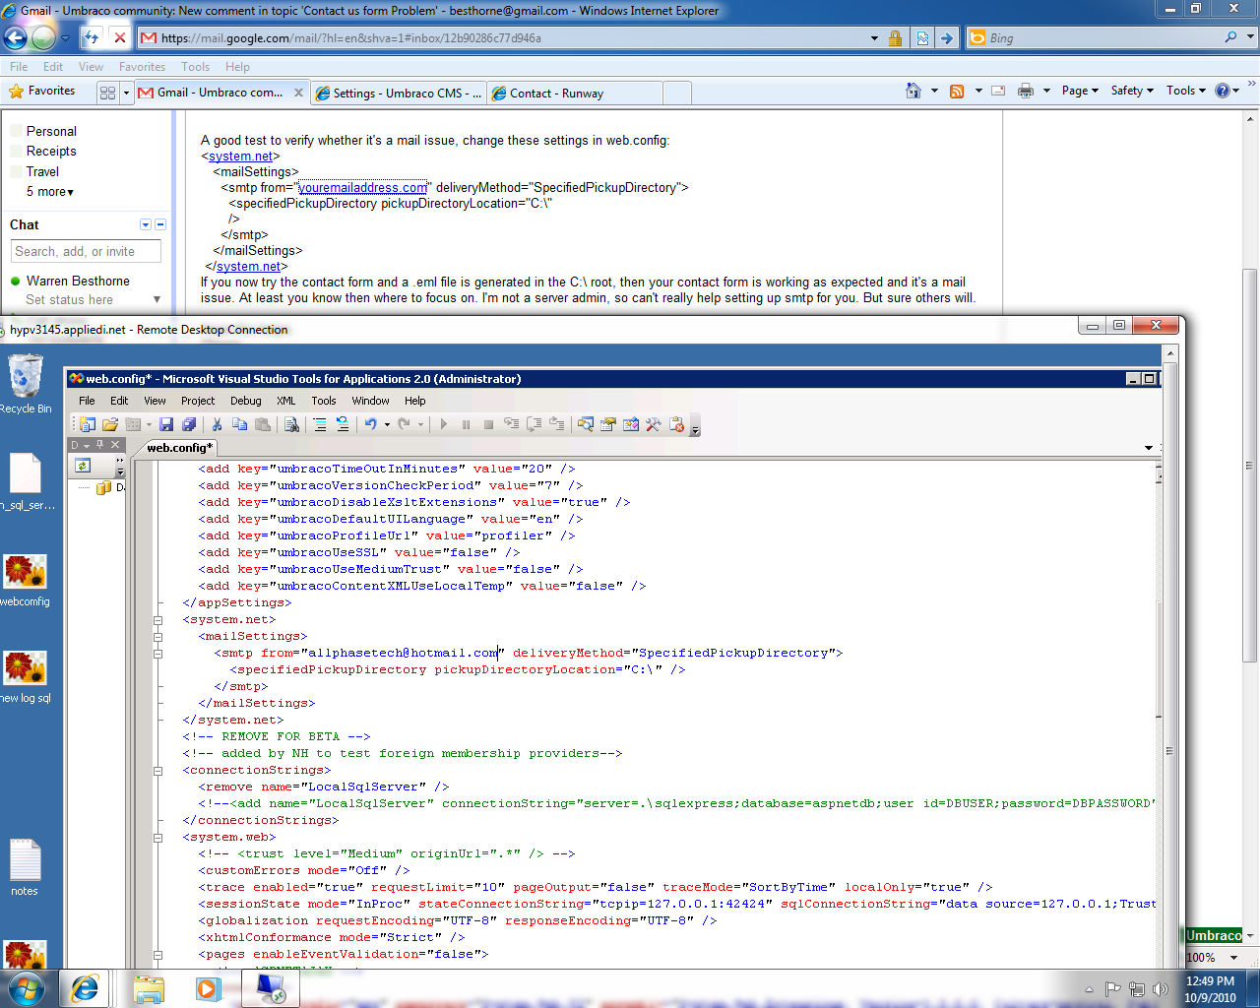Refresh the side panel tree in Visual Studio
The image size is (1260, 1008).
(x=83, y=466)
